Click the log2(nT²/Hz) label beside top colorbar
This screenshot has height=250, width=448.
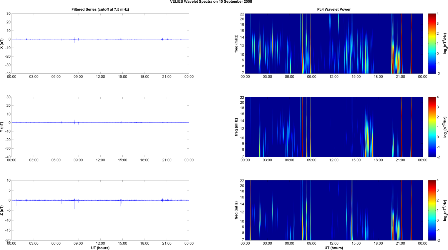[445, 43]
